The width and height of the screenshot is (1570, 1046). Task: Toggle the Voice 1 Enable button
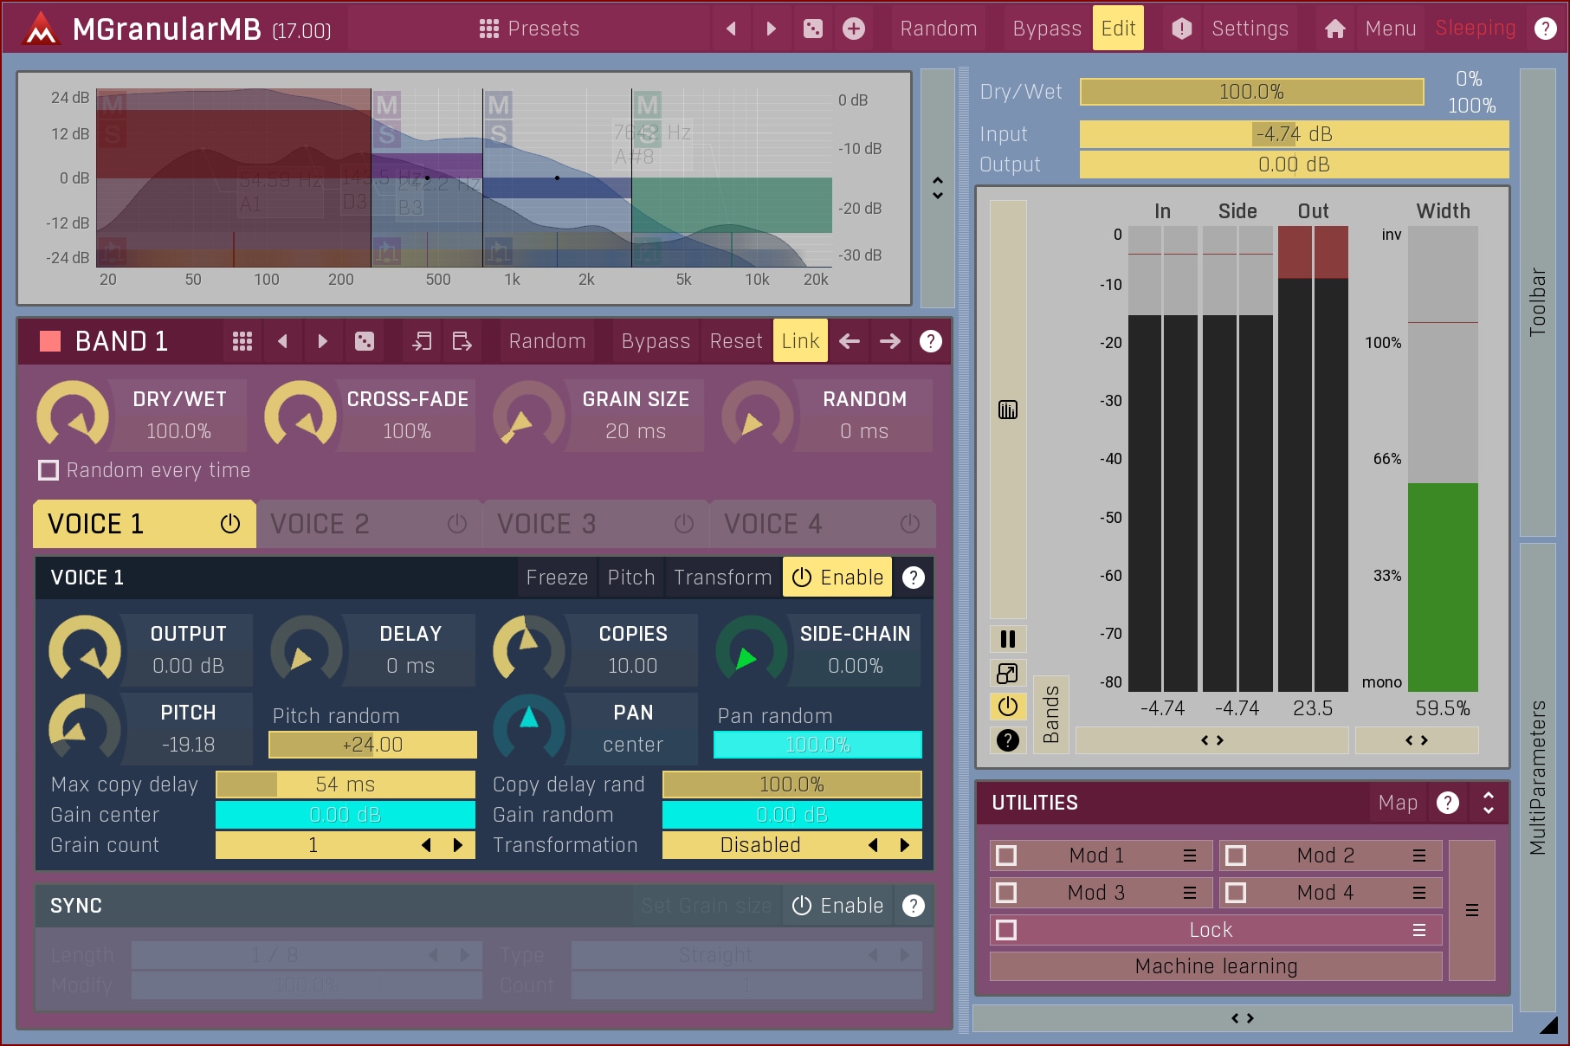point(837,578)
